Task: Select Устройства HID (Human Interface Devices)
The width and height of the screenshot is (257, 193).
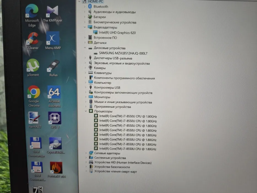Action: 120,162
